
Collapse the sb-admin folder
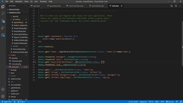pyautogui.click(x=17, y=19)
